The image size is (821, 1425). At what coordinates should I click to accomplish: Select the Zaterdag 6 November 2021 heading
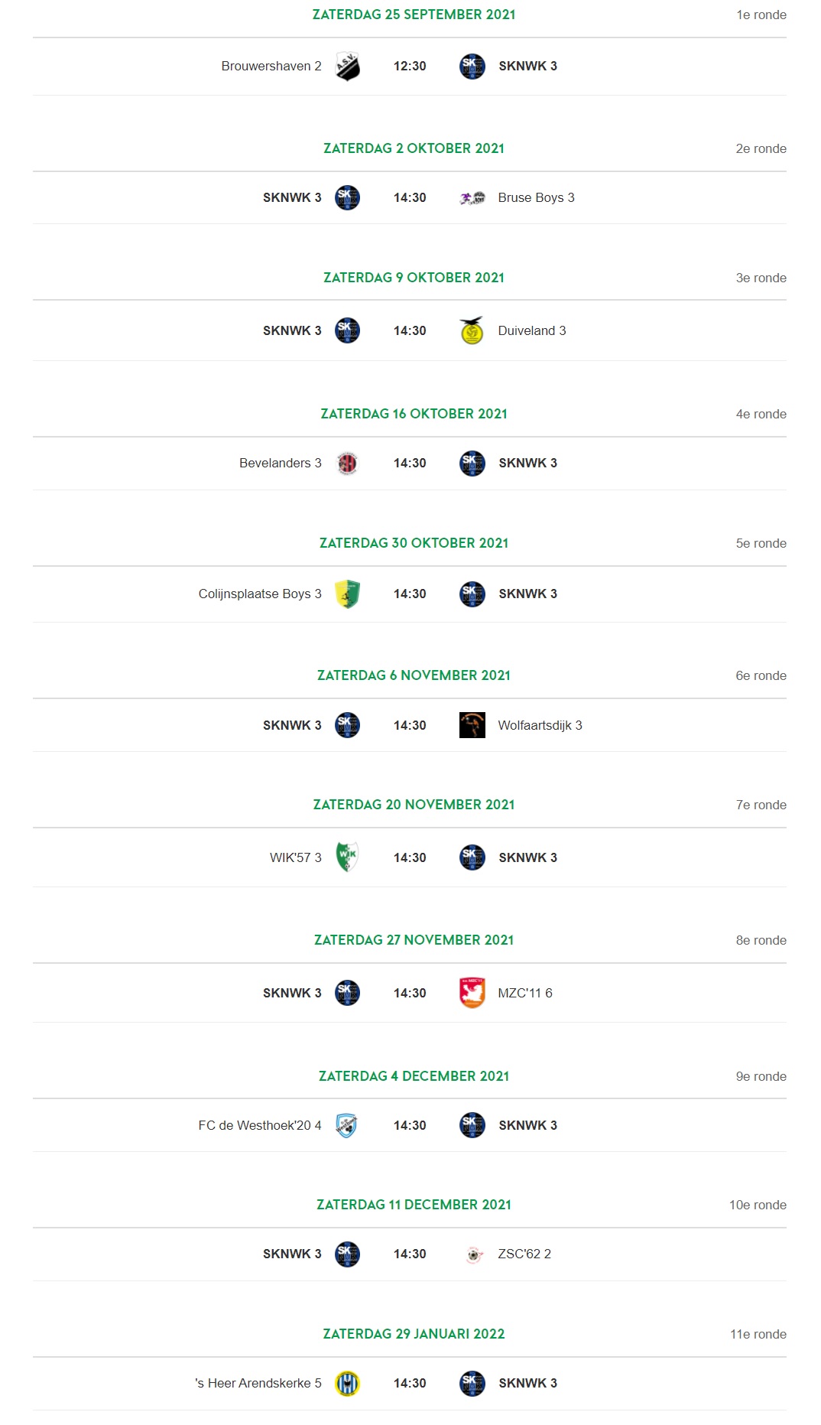tap(414, 675)
